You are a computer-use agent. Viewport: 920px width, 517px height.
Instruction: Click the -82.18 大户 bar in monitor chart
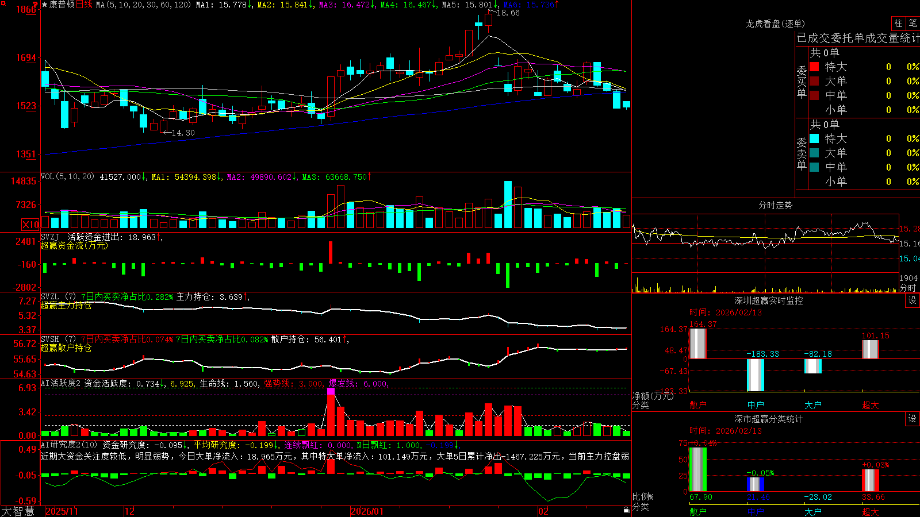[813, 366]
